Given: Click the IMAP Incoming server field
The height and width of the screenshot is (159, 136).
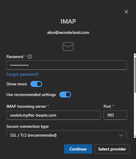Looking at the screenshot, I should tap(54, 115).
